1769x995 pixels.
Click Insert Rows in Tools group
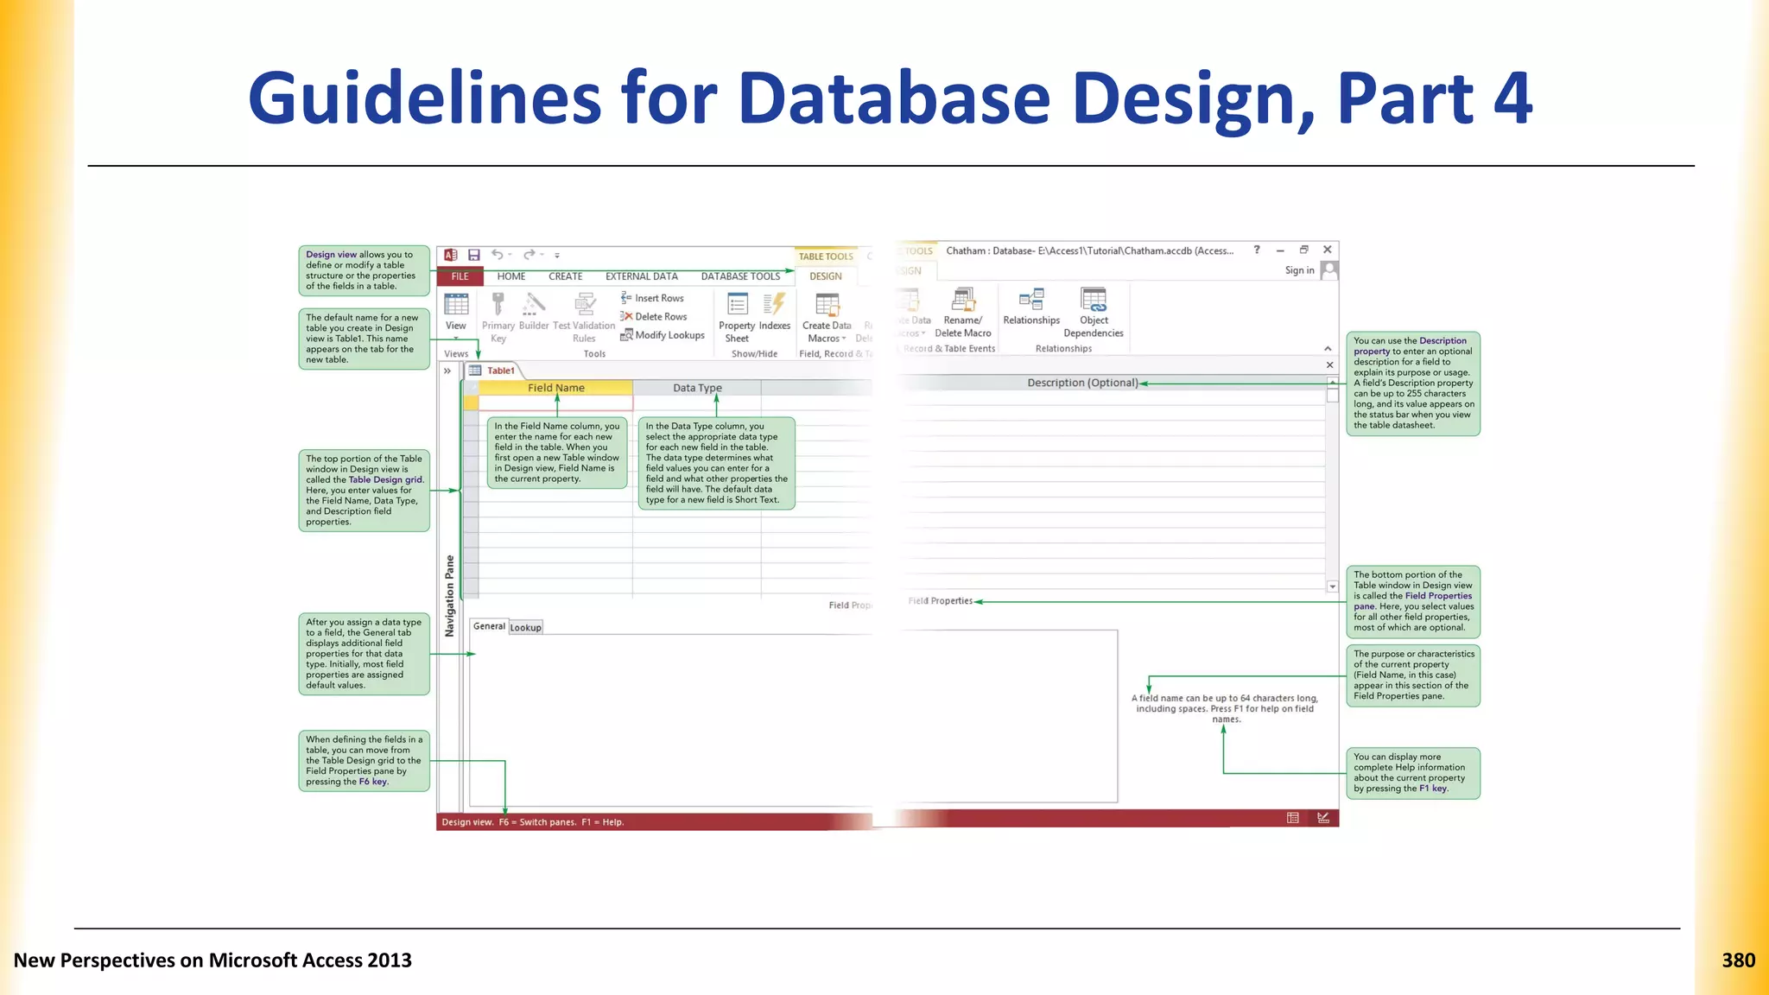pyautogui.click(x=652, y=298)
